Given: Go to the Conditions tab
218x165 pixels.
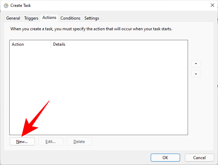Looking at the screenshot, I should pyautogui.click(x=70, y=18).
